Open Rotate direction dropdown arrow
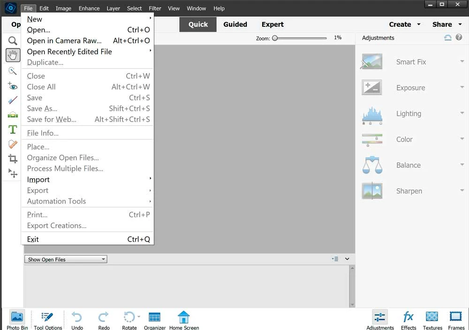 [x=139, y=316]
